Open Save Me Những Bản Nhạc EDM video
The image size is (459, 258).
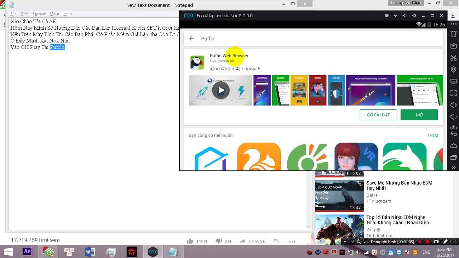399,185
